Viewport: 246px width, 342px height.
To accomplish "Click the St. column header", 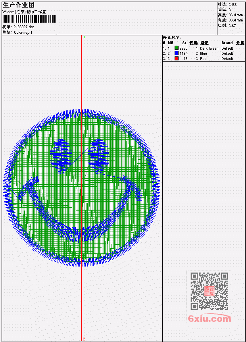I will [185, 43].
